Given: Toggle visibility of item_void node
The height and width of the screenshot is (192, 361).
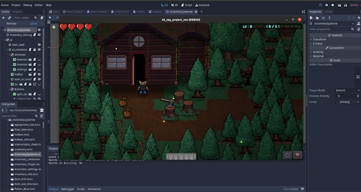Looking at the screenshot, I should (39, 45).
